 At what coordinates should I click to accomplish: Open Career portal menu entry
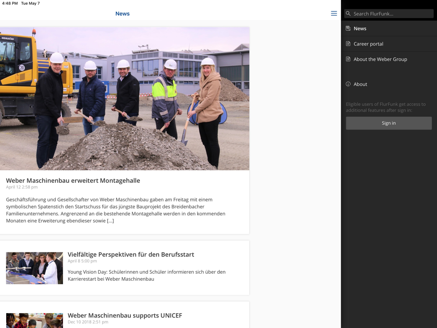(x=368, y=44)
